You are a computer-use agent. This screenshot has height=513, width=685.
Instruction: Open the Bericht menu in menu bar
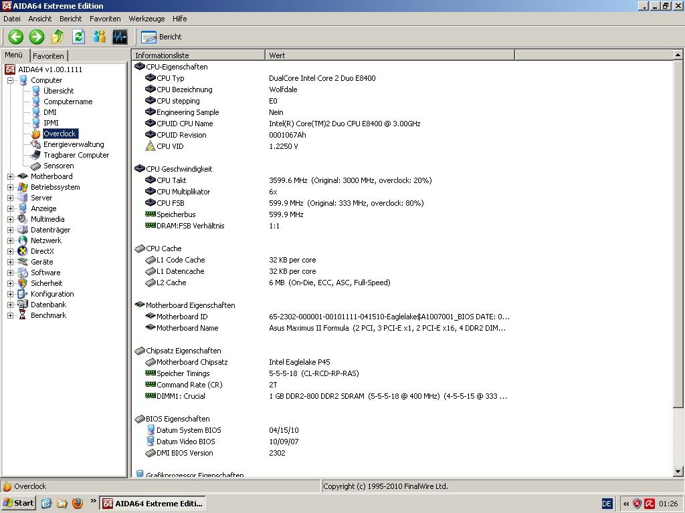(x=71, y=19)
